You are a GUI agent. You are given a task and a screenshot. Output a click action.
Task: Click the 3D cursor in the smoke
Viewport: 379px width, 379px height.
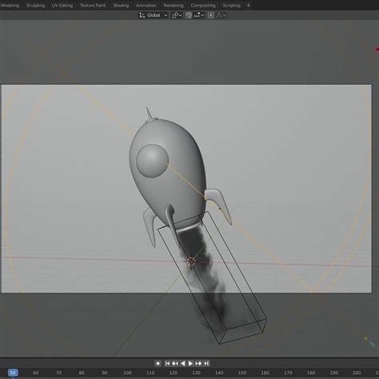[x=191, y=262]
